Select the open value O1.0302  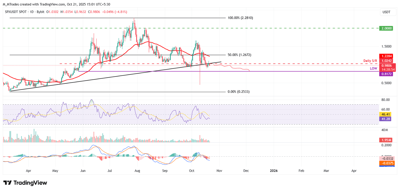tap(52, 12)
